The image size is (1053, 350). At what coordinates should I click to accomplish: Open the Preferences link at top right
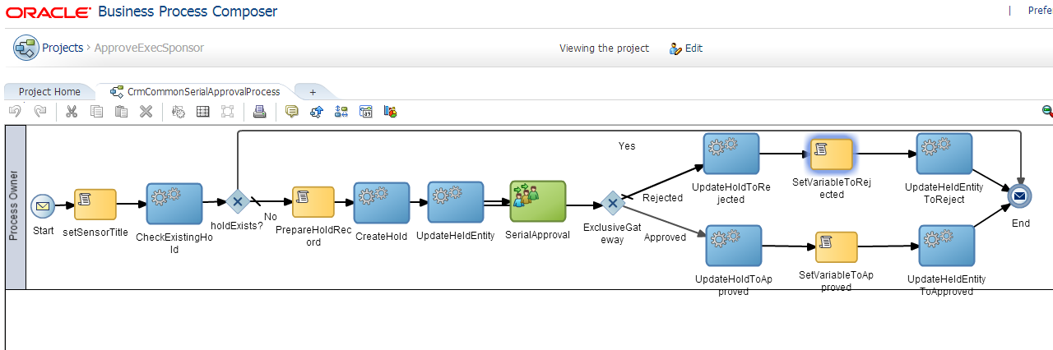(1040, 11)
